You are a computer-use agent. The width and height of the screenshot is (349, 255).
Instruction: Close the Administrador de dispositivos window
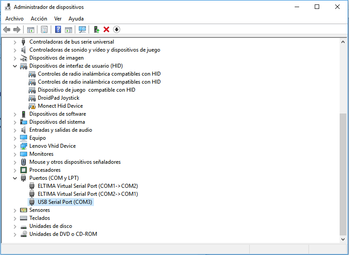(337, 7)
